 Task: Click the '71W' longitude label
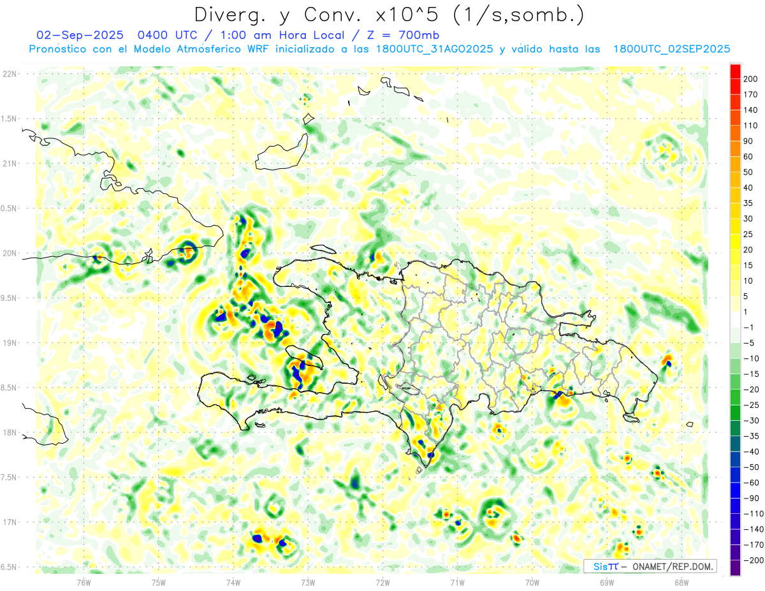click(457, 582)
